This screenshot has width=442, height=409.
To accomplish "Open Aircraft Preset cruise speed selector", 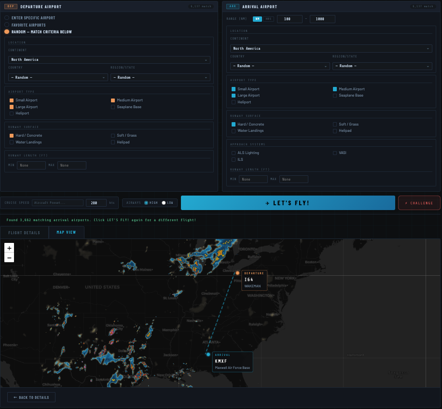I will tap(57, 202).
